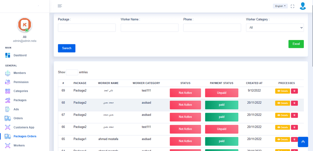Viewport: 313px width, 151px height.
Task: Click the Workers sidebar icon
Action: (x=8, y=146)
